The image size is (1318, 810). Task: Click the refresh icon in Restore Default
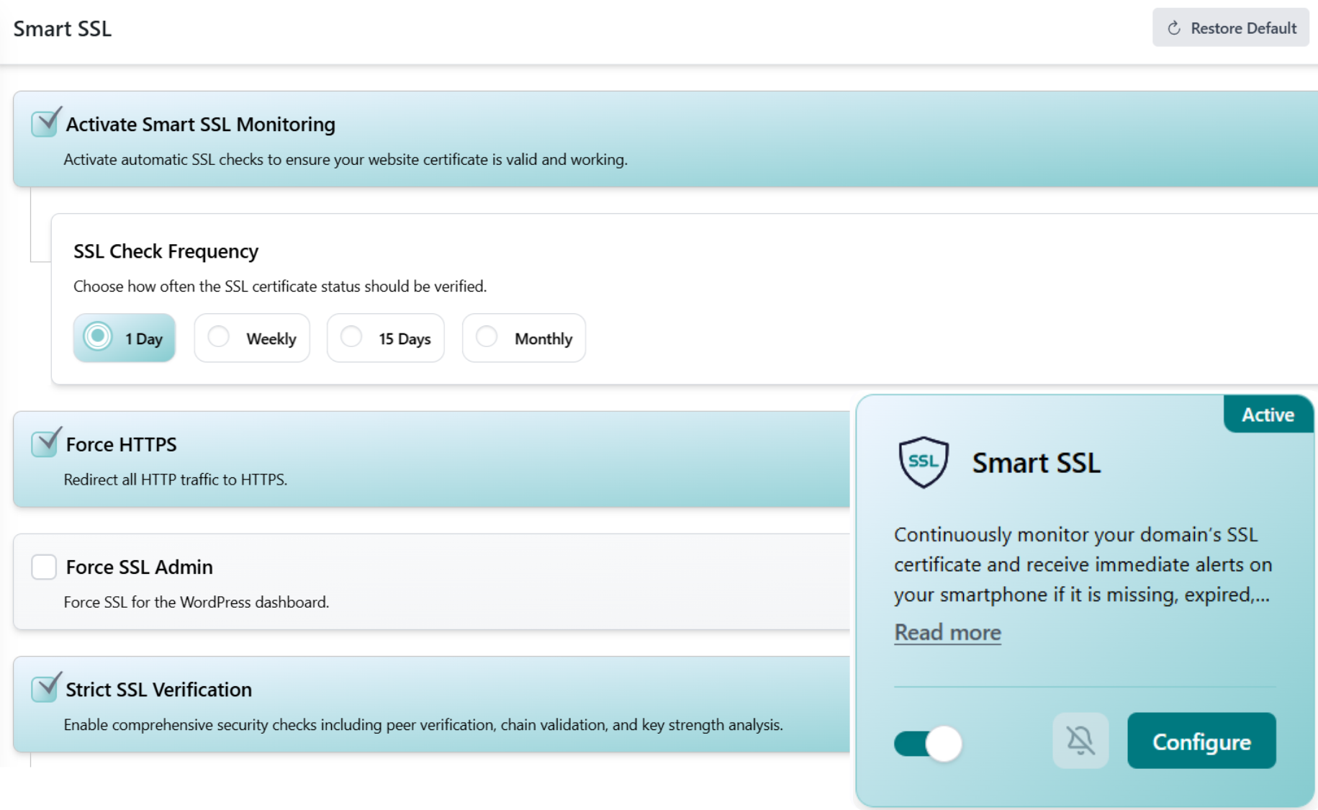[x=1174, y=28]
